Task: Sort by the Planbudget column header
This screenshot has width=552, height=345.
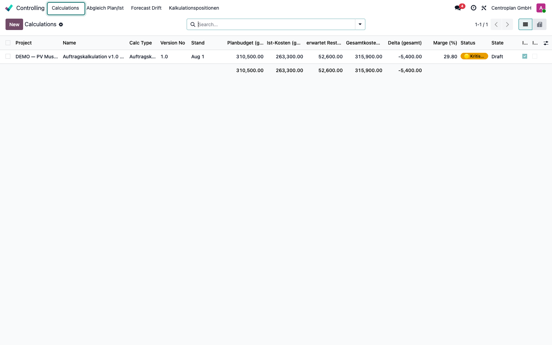Action: (245, 43)
